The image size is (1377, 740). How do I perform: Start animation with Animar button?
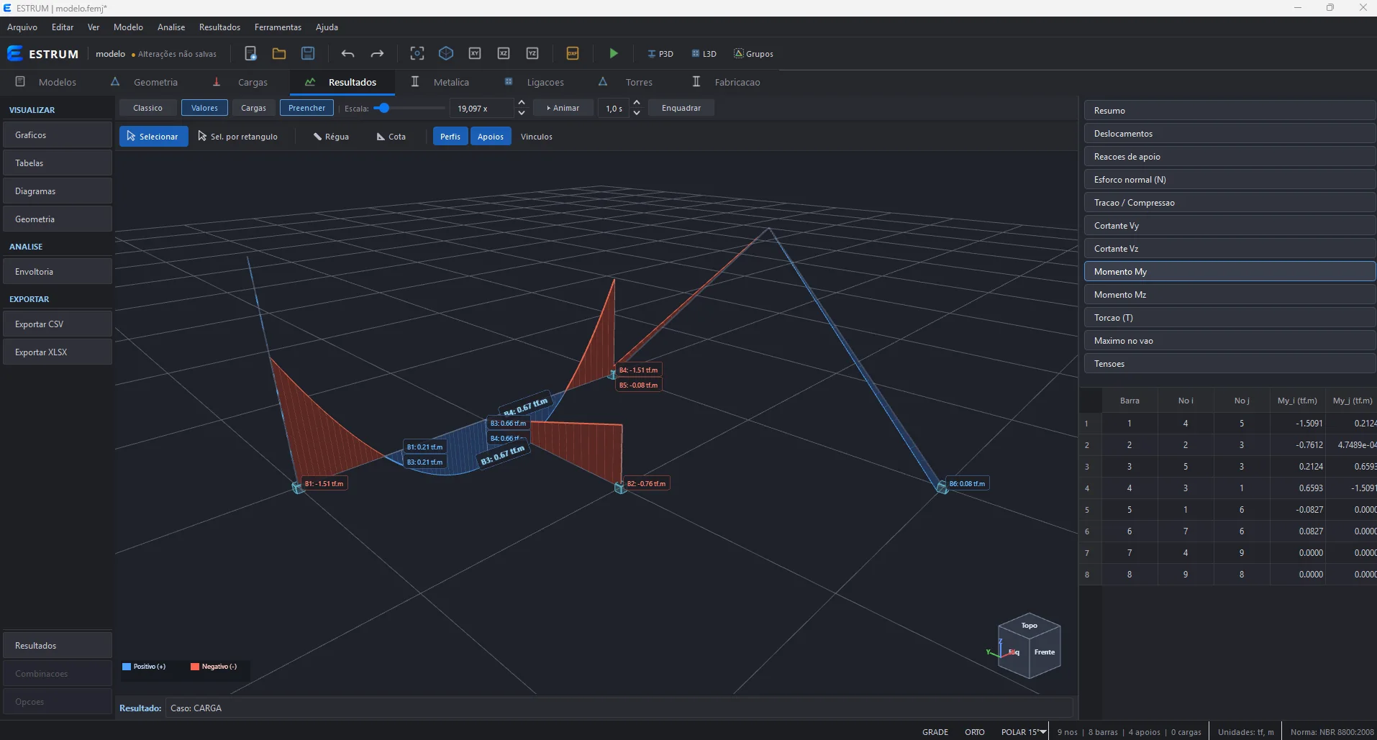tap(563, 108)
